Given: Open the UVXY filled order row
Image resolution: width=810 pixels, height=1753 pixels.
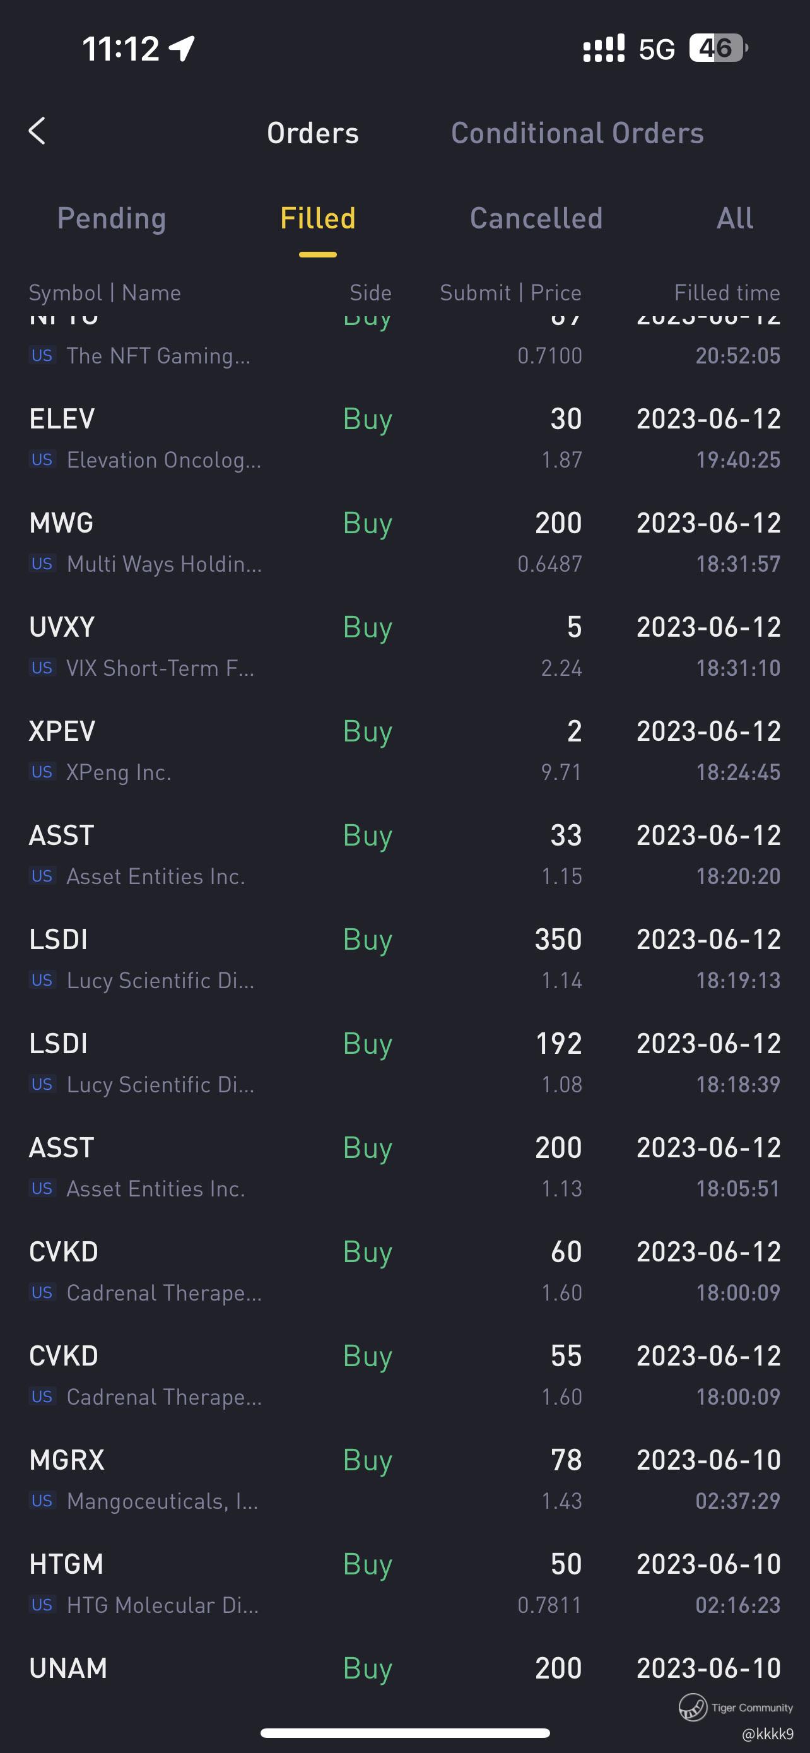Looking at the screenshot, I should (x=404, y=646).
